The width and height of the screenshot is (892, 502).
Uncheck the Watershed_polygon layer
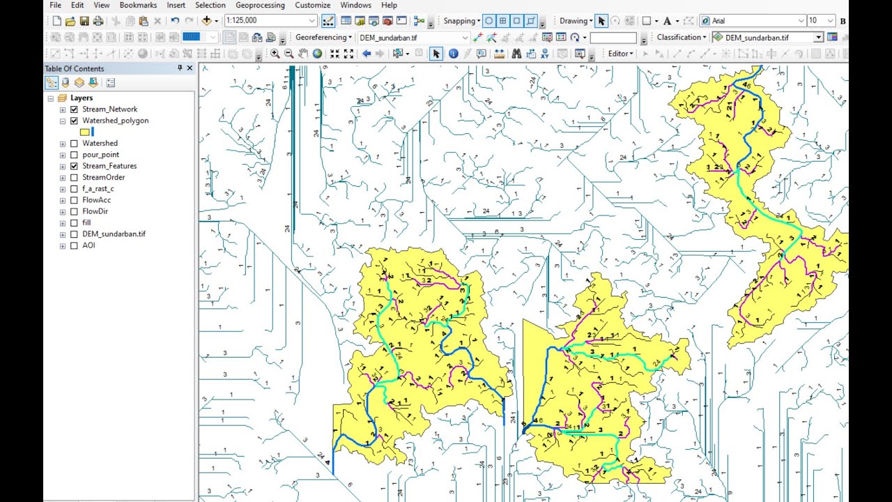(74, 121)
